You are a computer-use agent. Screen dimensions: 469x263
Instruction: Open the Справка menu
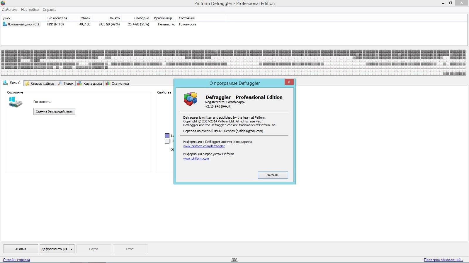50,10
